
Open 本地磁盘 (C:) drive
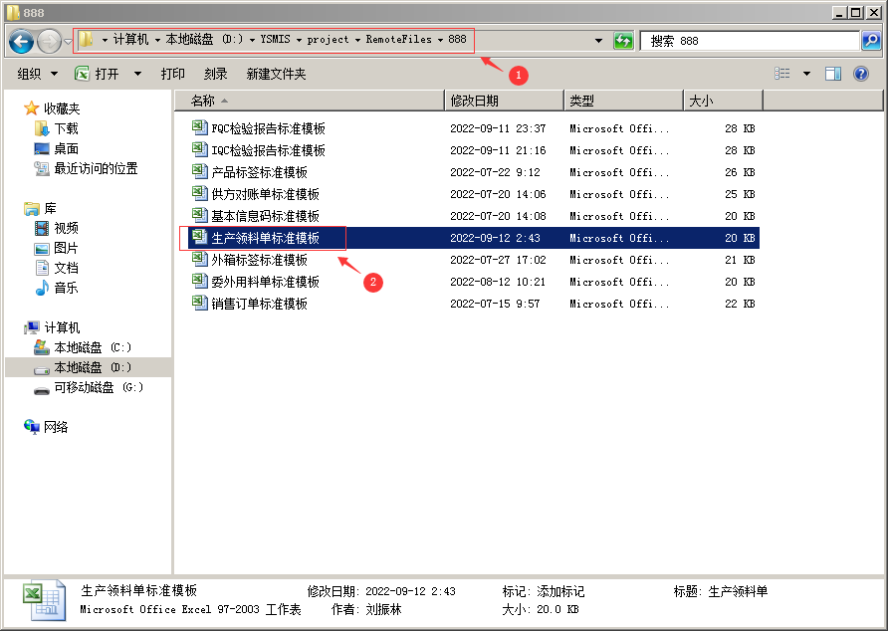(93, 347)
